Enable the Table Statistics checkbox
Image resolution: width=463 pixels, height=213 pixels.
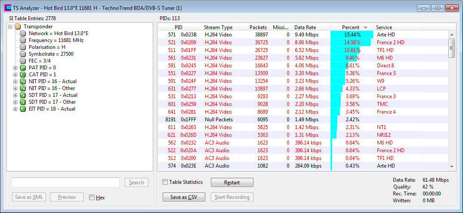click(x=165, y=182)
